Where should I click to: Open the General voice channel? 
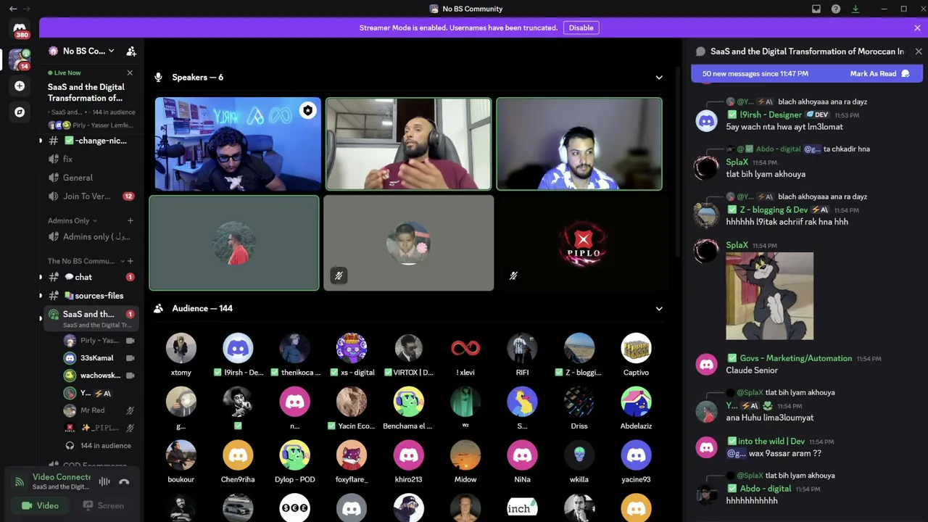tap(91, 178)
